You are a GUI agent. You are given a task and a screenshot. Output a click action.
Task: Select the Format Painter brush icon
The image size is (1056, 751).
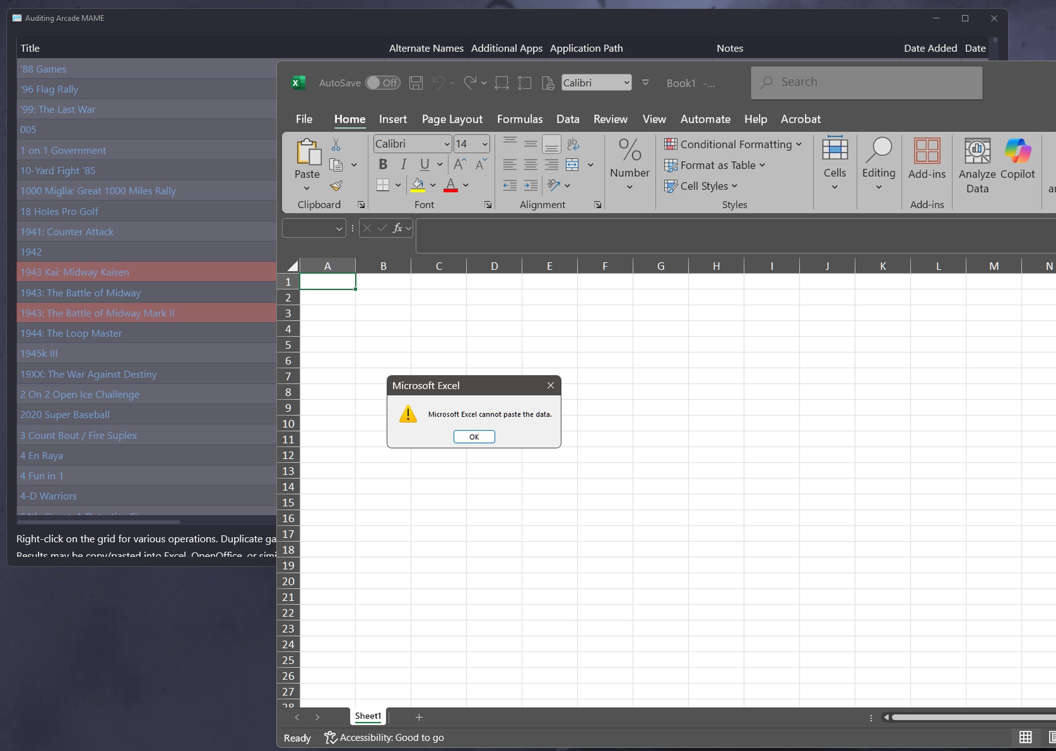(336, 186)
